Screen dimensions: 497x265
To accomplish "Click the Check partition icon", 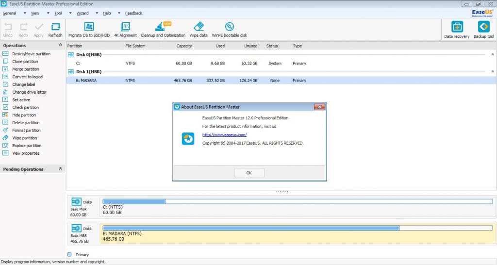I will coord(5,107).
